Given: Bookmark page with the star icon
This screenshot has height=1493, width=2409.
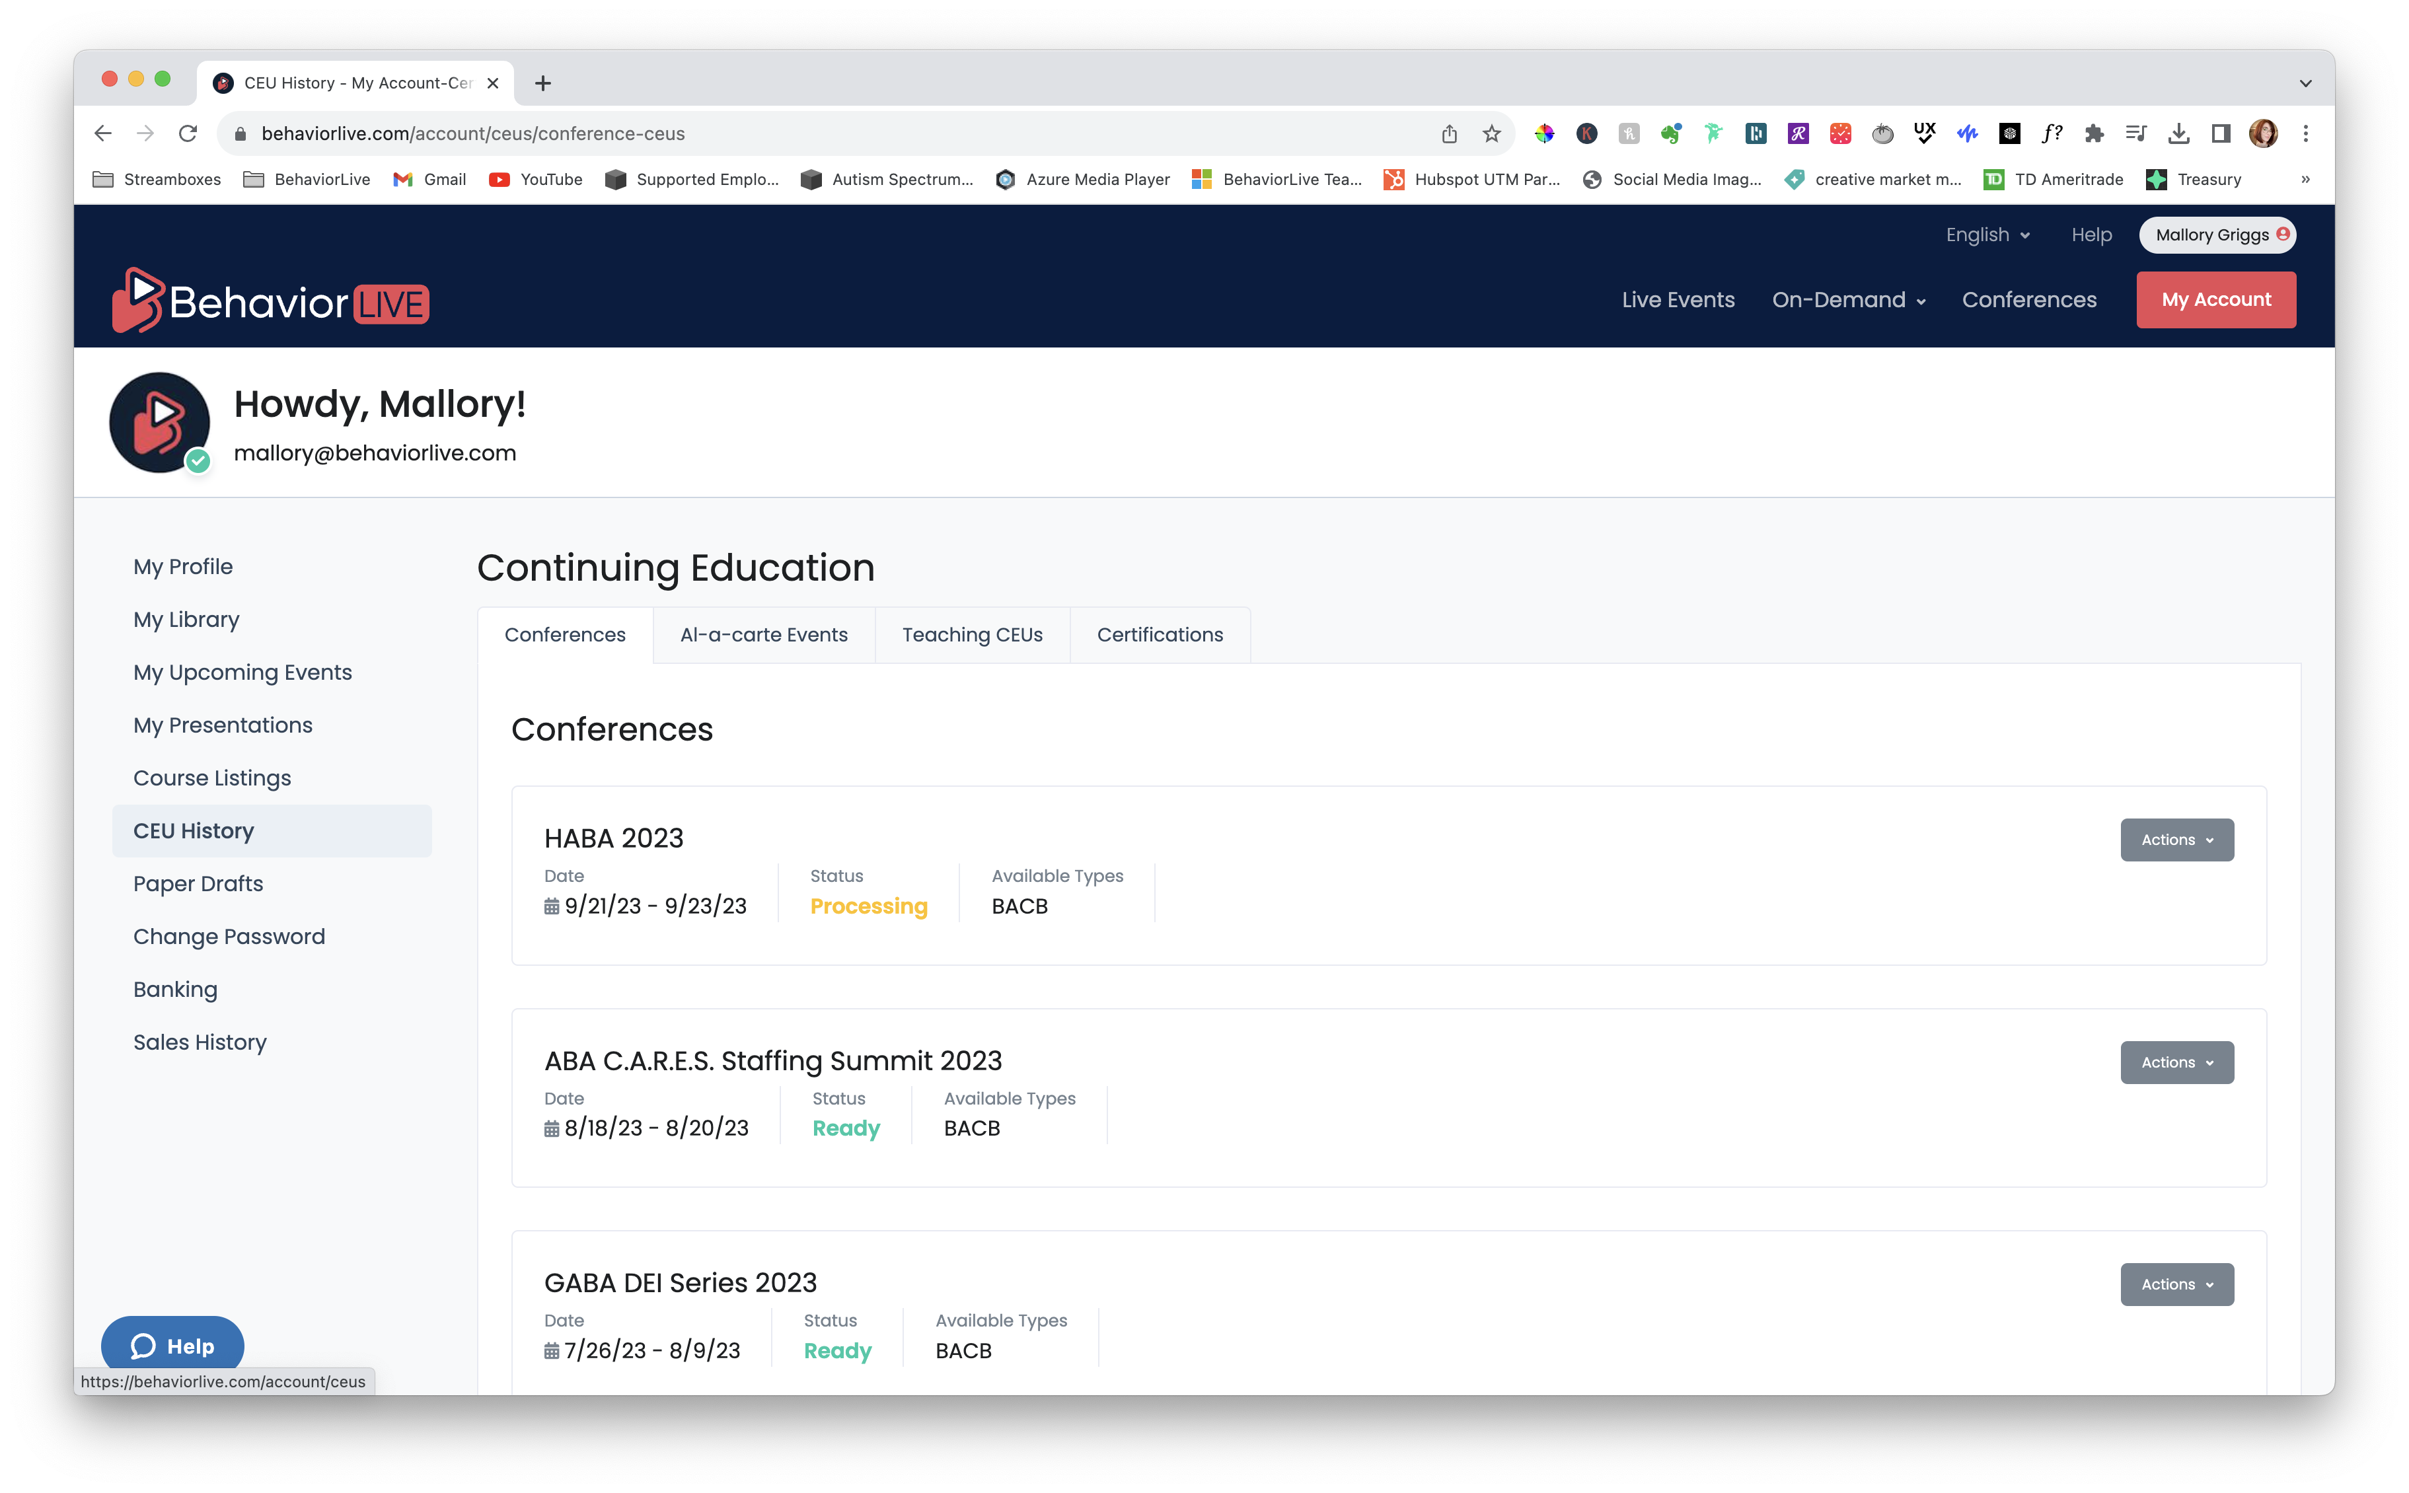Looking at the screenshot, I should 1491,133.
